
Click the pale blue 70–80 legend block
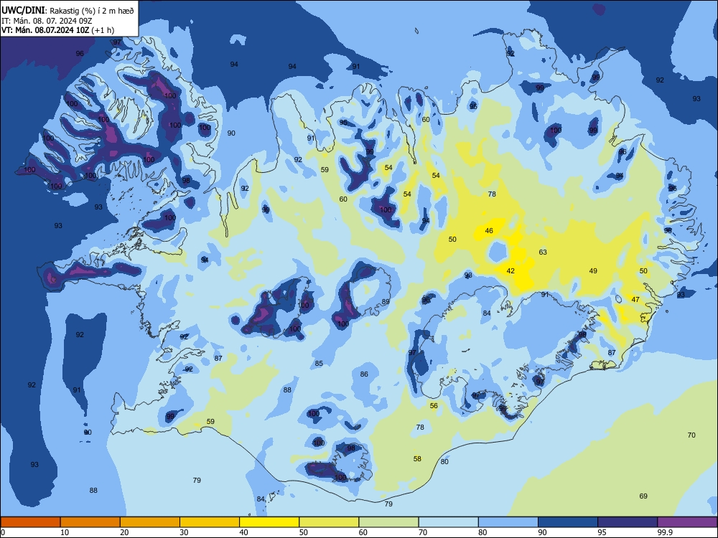pyautogui.click(x=448, y=522)
